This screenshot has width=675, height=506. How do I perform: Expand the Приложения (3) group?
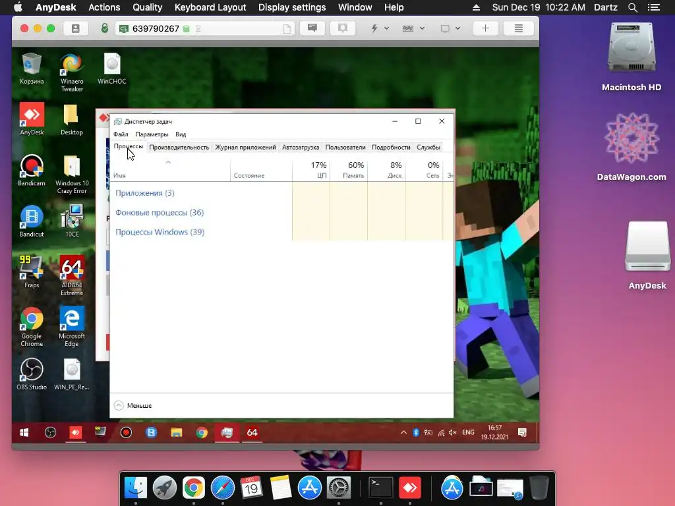coord(144,193)
